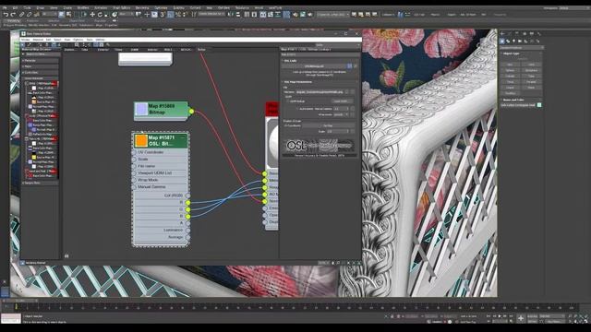Viewport: 591px width, 332px height.
Task: Click the Undo arrow in main toolbar
Action: point(6,15)
